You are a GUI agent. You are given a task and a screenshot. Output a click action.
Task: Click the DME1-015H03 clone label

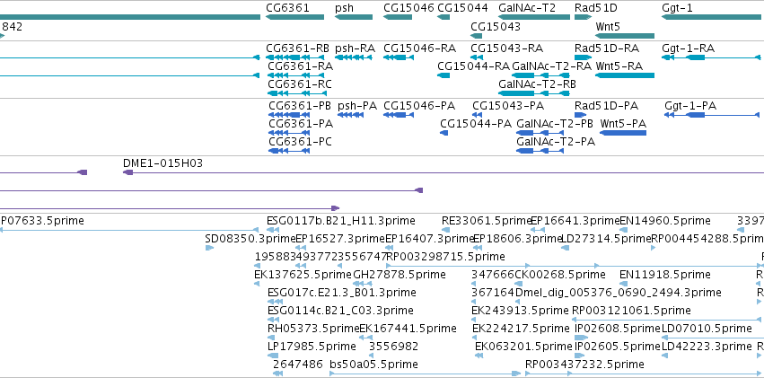click(x=162, y=163)
